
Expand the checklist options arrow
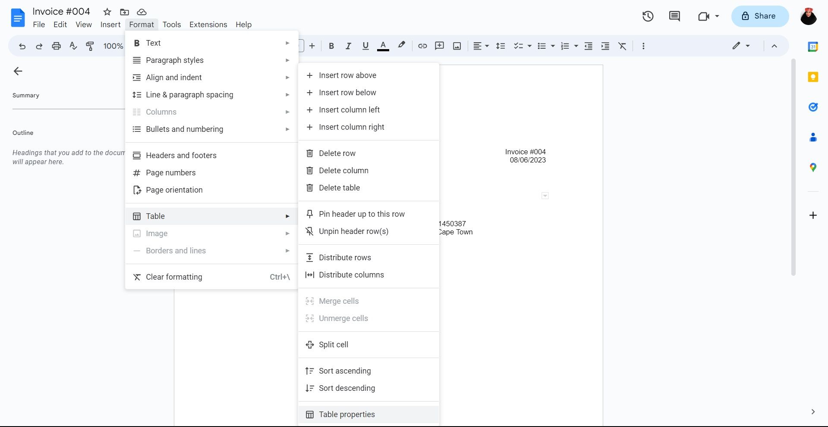(529, 46)
